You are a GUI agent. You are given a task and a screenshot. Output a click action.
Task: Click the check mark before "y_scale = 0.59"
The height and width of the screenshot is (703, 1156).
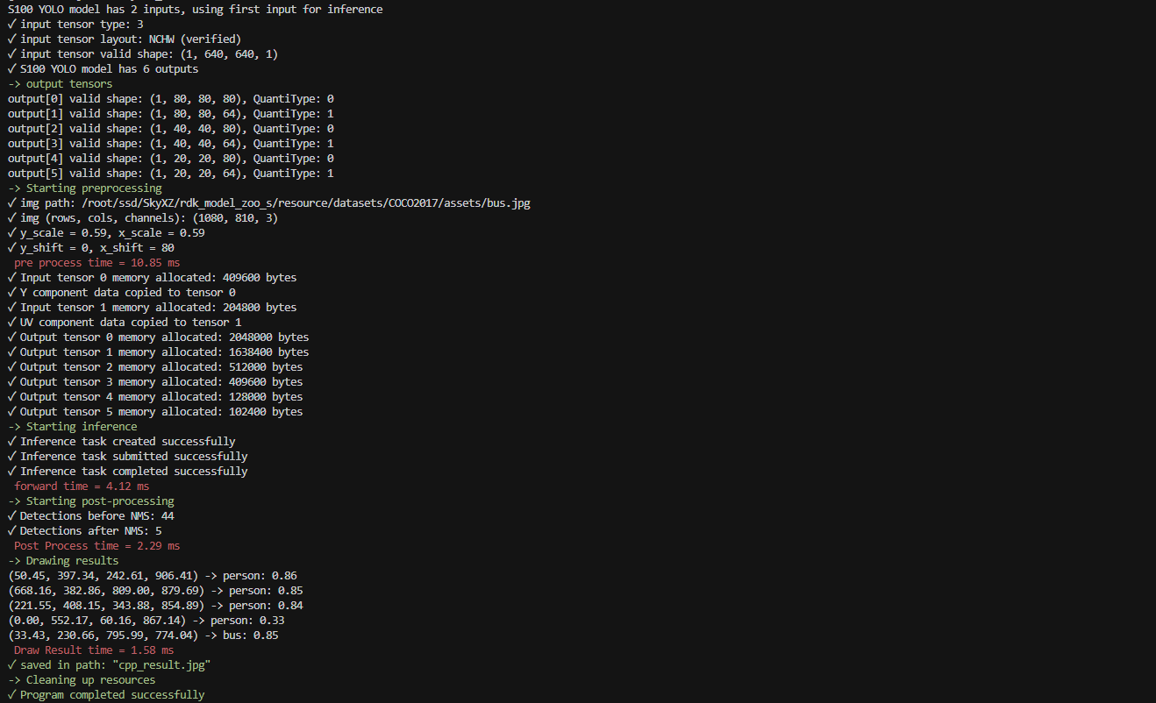(11, 233)
